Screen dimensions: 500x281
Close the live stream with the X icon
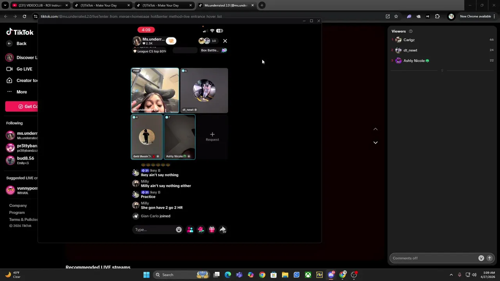[x=225, y=41]
